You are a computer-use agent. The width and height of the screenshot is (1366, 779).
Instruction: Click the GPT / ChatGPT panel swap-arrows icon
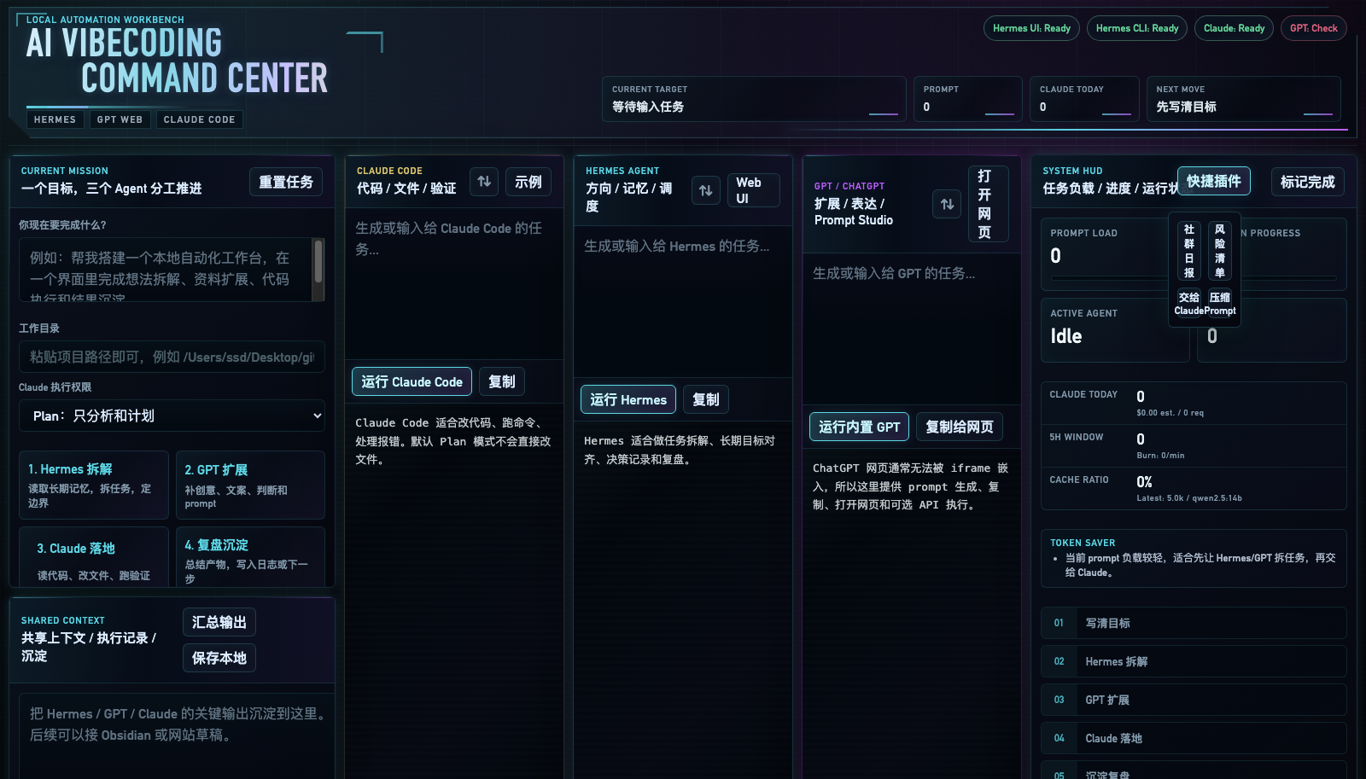pyautogui.click(x=947, y=204)
